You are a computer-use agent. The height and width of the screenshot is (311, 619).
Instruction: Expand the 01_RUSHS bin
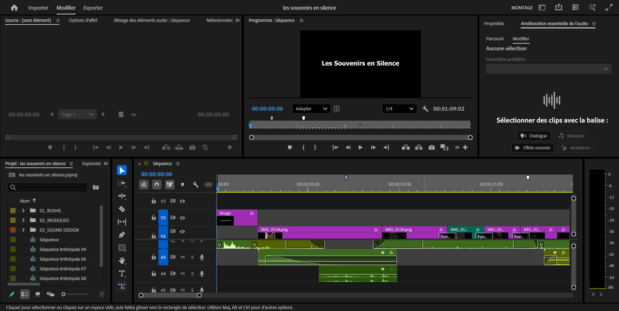(23, 211)
